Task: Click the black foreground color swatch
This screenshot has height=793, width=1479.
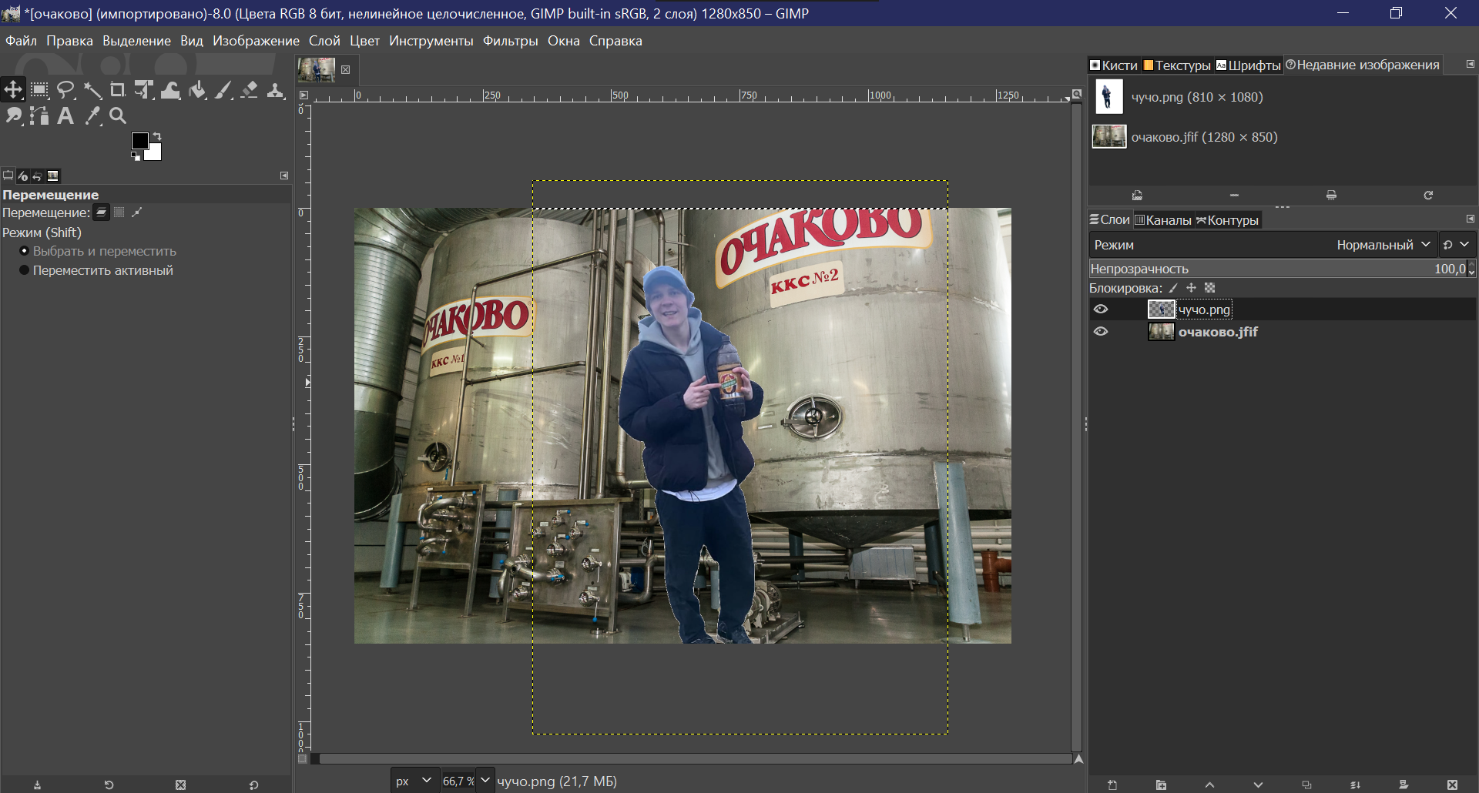Action: [139, 141]
